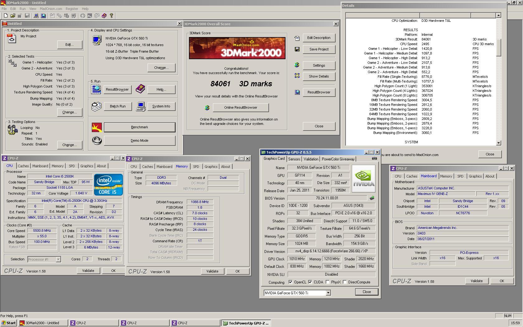This screenshot has width=523, height=327.
Task: Open the File menu
Action: pos(4,9)
